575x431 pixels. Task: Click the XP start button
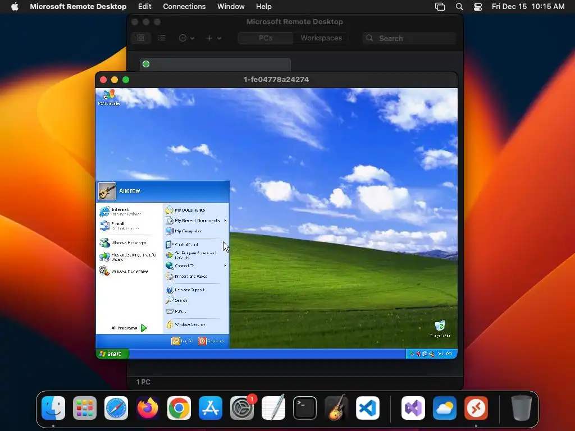coord(112,354)
